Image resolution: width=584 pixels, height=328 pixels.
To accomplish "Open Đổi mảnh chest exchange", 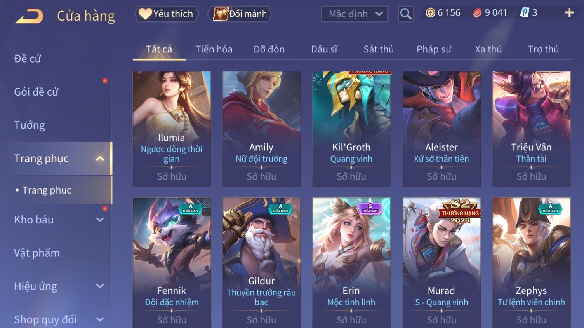I will 240,14.
